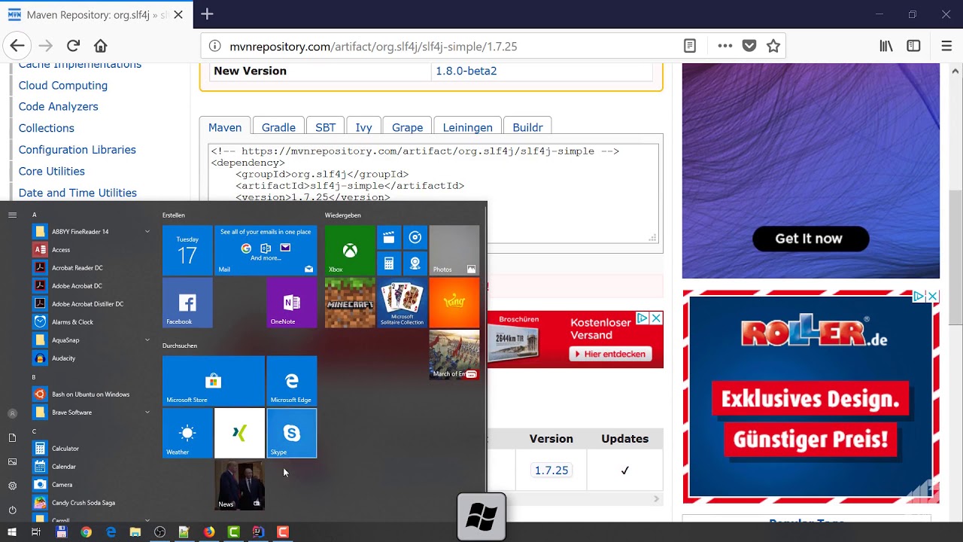Click the Get It now ad button
Image resolution: width=963 pixels, height=542 pixels.
coord(810,239)
